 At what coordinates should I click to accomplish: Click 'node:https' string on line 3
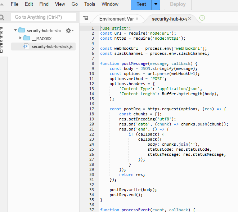[x=166, y=38]
